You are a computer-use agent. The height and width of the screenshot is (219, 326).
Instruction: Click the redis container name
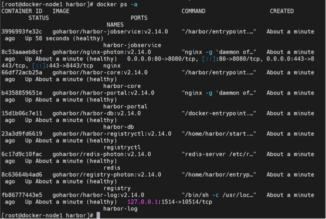[x=112, y=168]
